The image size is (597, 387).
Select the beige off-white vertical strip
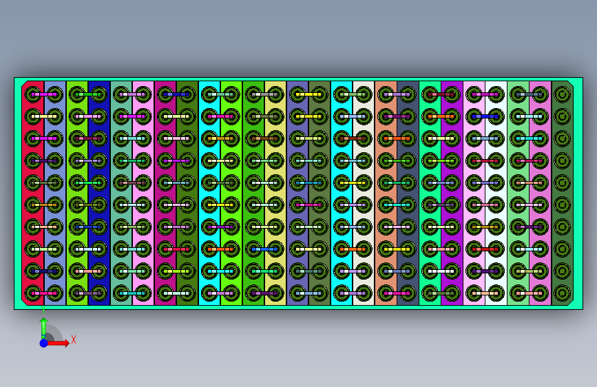(364, 193)
